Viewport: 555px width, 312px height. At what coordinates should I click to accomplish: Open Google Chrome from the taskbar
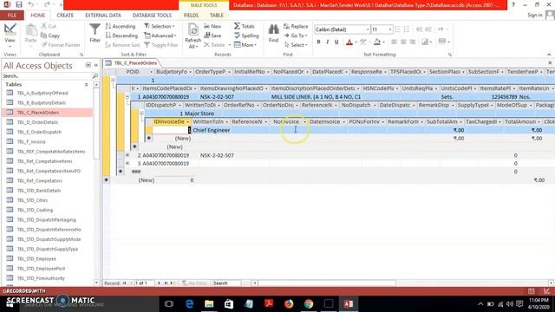[x=309, y=303]
